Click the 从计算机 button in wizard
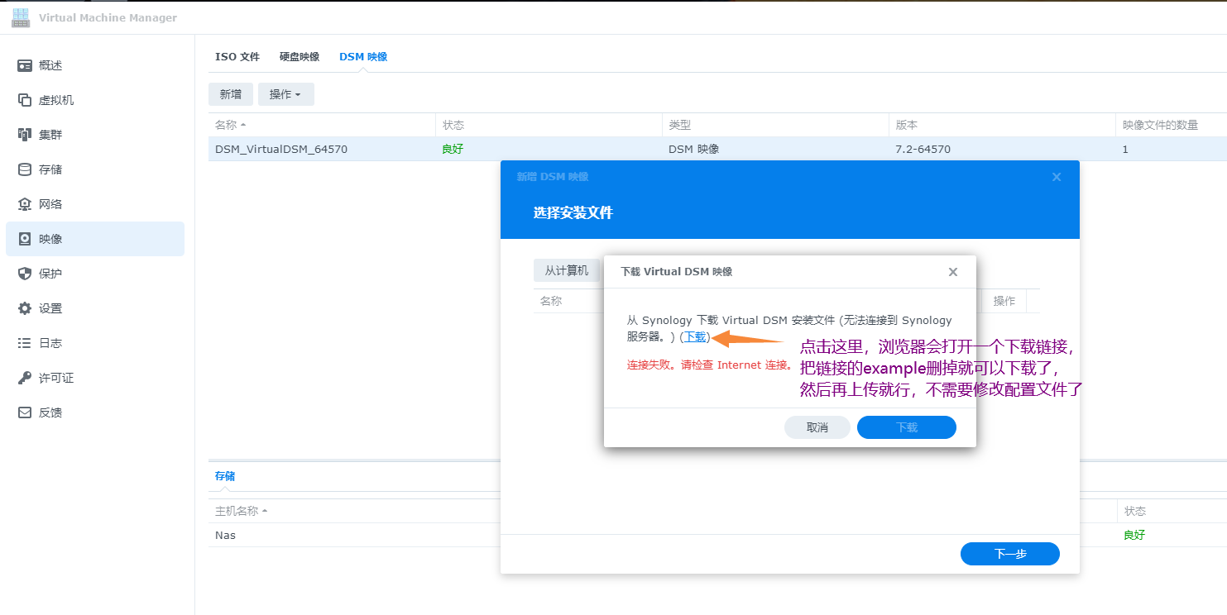The image size is (1227, 615). pyautogui.click(x=567, y=270)
